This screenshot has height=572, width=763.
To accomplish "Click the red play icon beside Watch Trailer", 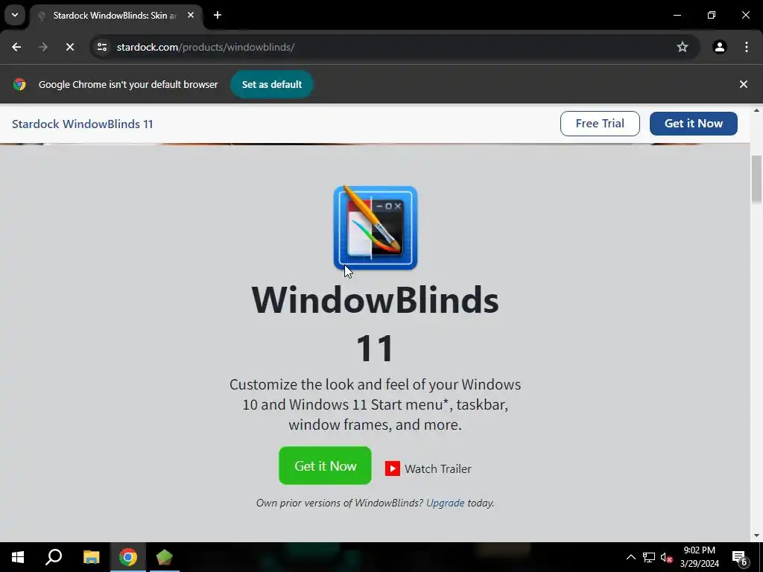I will coord(392,468).
